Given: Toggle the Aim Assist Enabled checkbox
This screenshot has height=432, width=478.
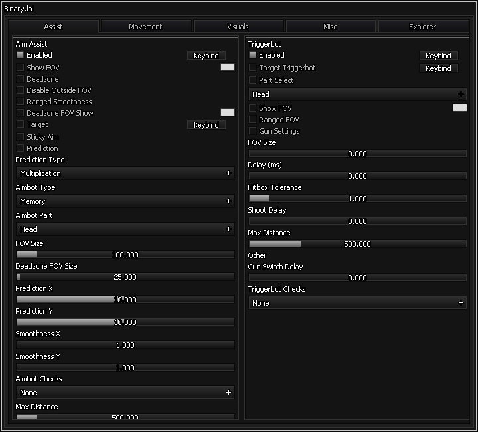Looking at the screenshot, I should pyautogui.click(x=20, y=55).
